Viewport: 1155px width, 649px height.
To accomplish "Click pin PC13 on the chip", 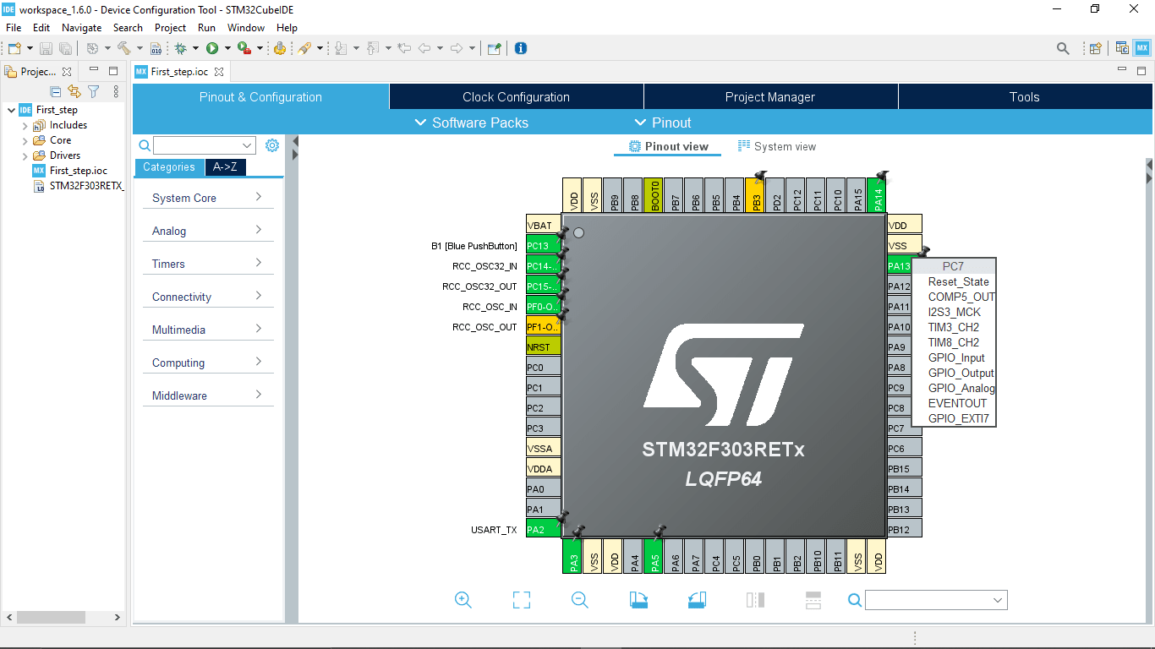I will pos(543,246).
